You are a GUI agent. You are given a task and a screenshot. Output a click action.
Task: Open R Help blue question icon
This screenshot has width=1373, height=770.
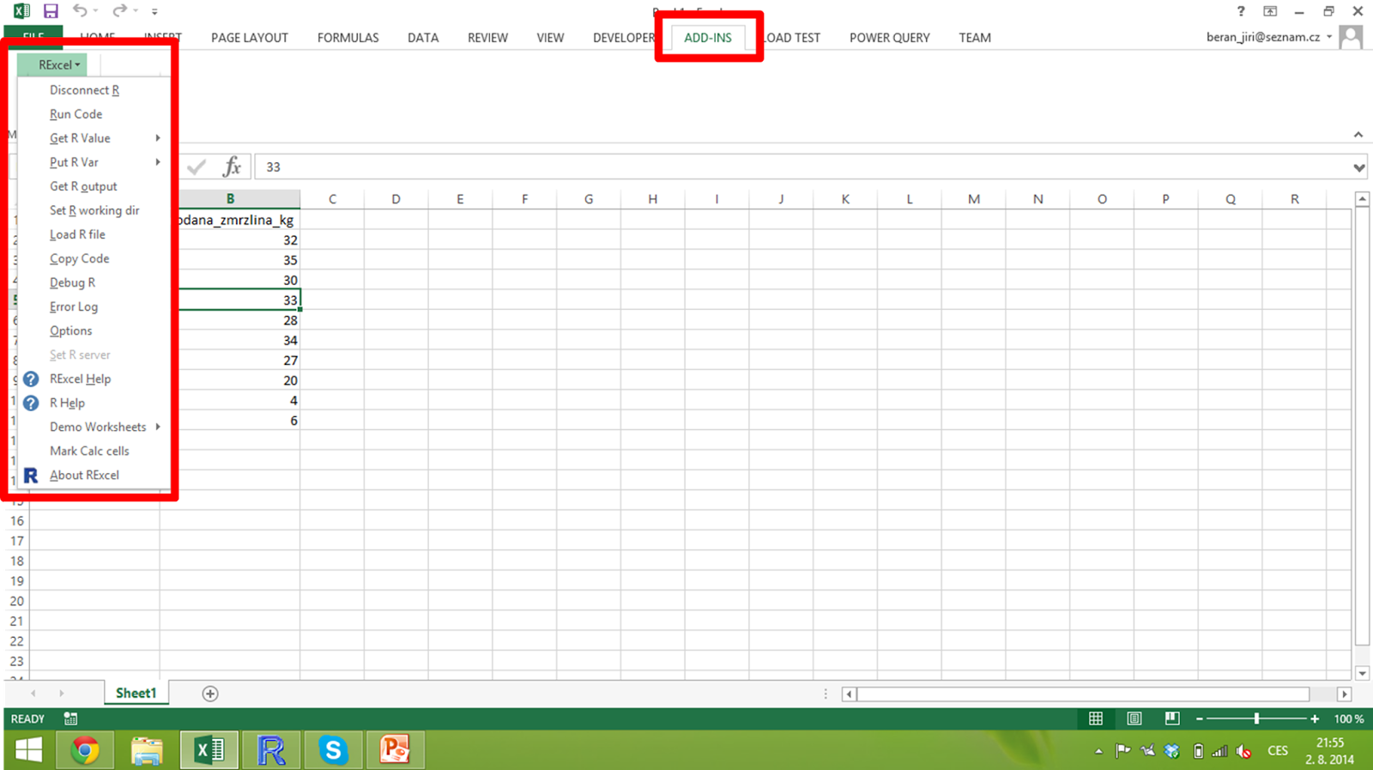click(31, 403)
